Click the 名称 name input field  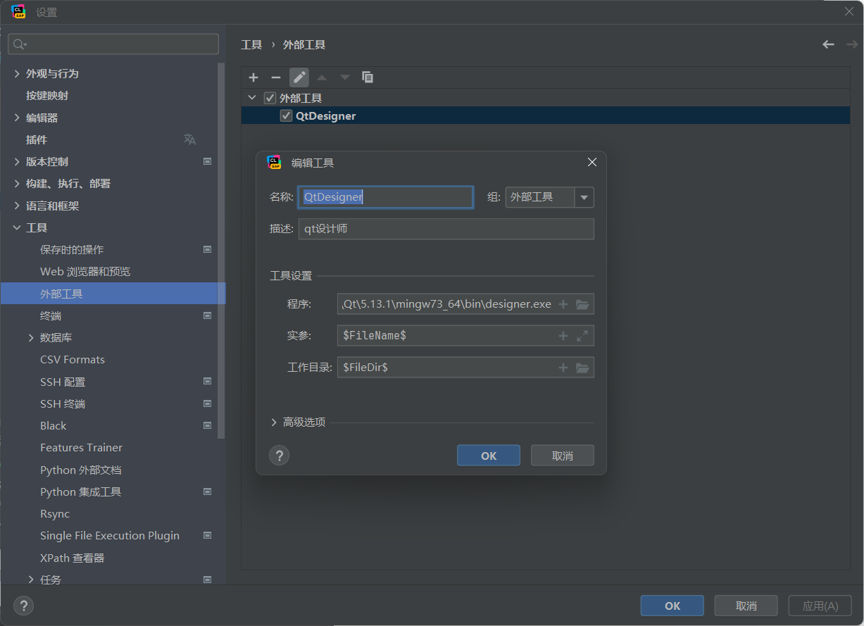[386, 197]
